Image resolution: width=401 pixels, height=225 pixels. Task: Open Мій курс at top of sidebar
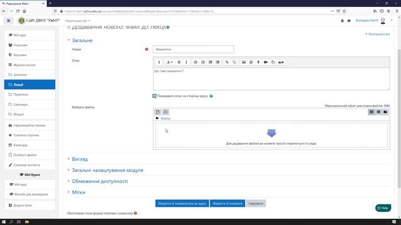pos(29,35)
